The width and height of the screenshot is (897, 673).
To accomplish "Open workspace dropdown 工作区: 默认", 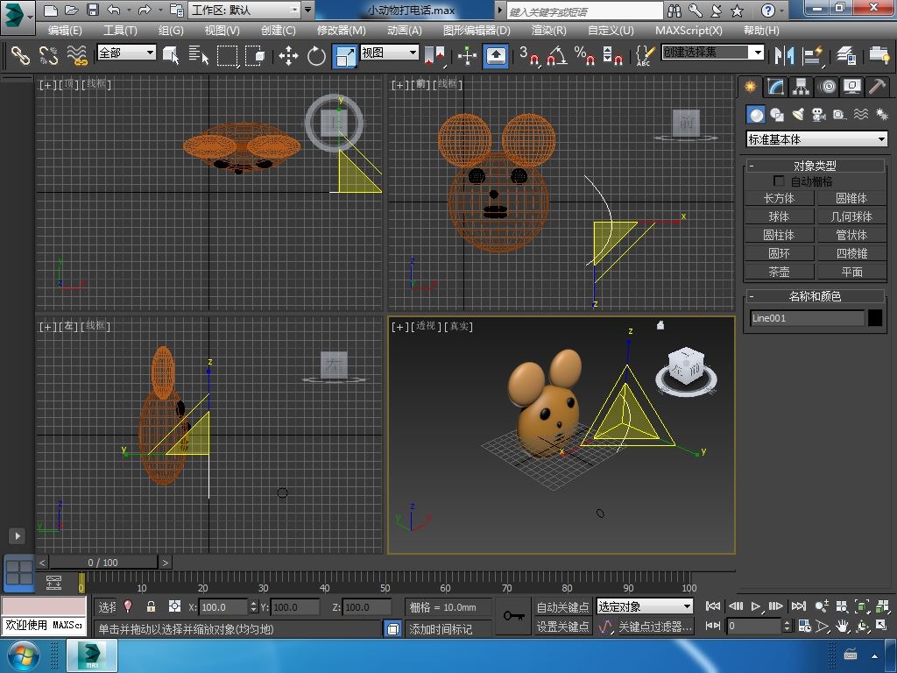I will [245, 10].
